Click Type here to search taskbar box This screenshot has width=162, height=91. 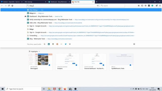[x=23, y=89]
